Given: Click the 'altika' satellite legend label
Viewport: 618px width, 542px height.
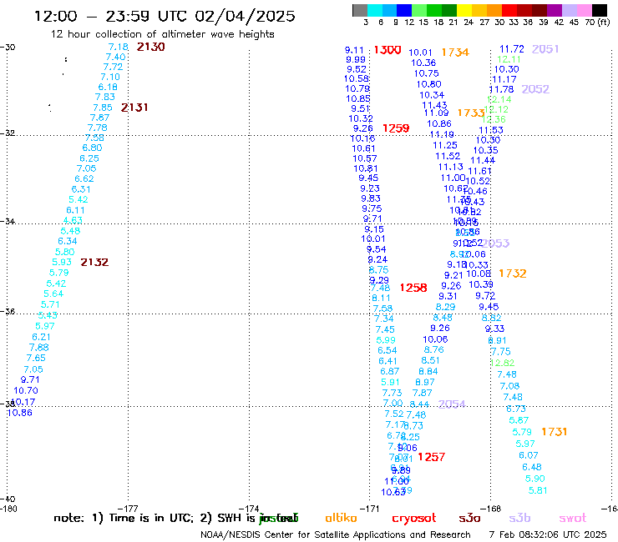Looking at the screenshot, I should pos(341,518).
